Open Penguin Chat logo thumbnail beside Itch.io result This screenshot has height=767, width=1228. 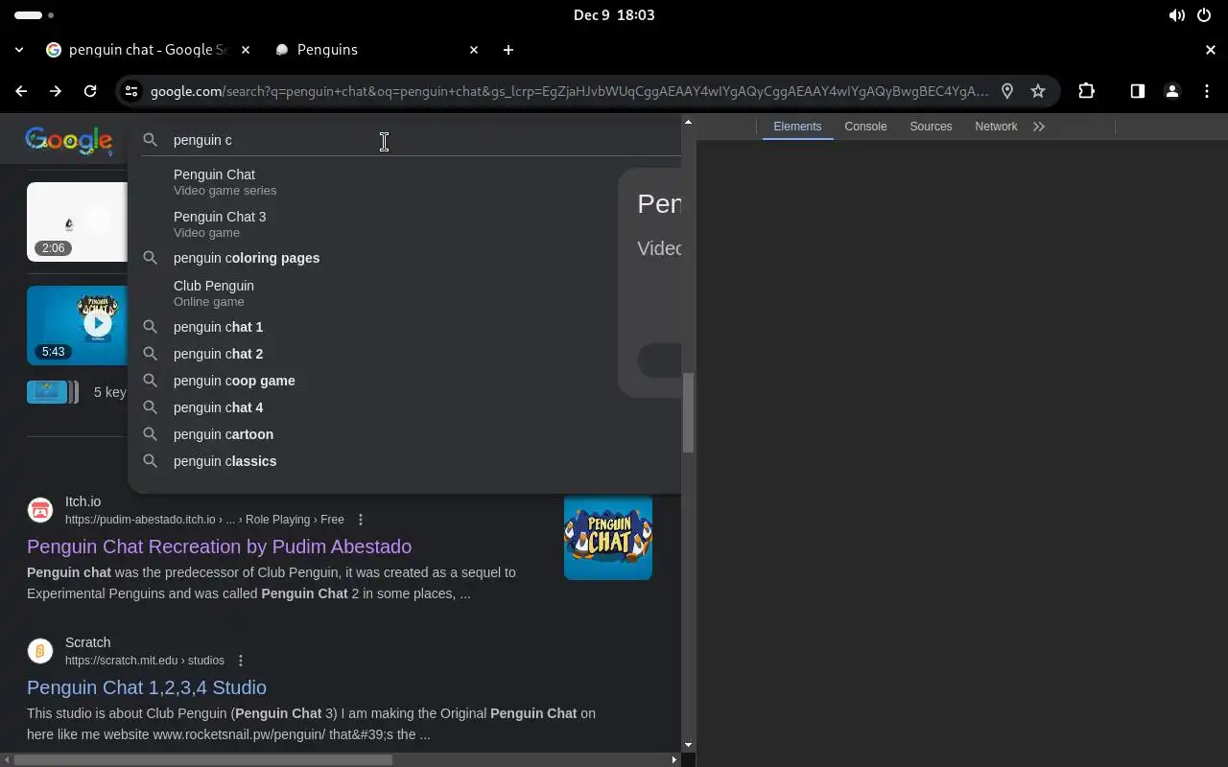click(608, 537)
